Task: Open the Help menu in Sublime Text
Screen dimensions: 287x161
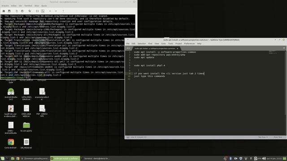Action: point(199,44)
